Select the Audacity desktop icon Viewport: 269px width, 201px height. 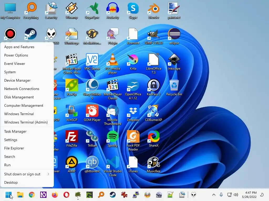click(112, 10)
